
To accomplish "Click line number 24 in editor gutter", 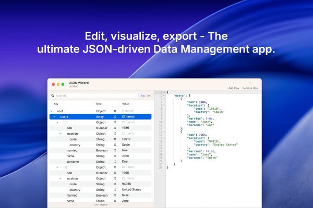I will pyautogui.click(x=161, y=167).
